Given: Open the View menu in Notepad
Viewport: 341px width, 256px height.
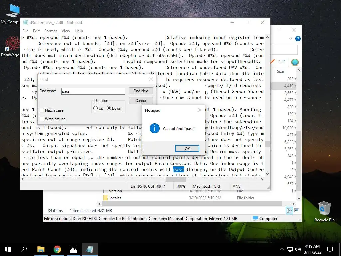Looking at the screenshot, I should click(66, 31).
